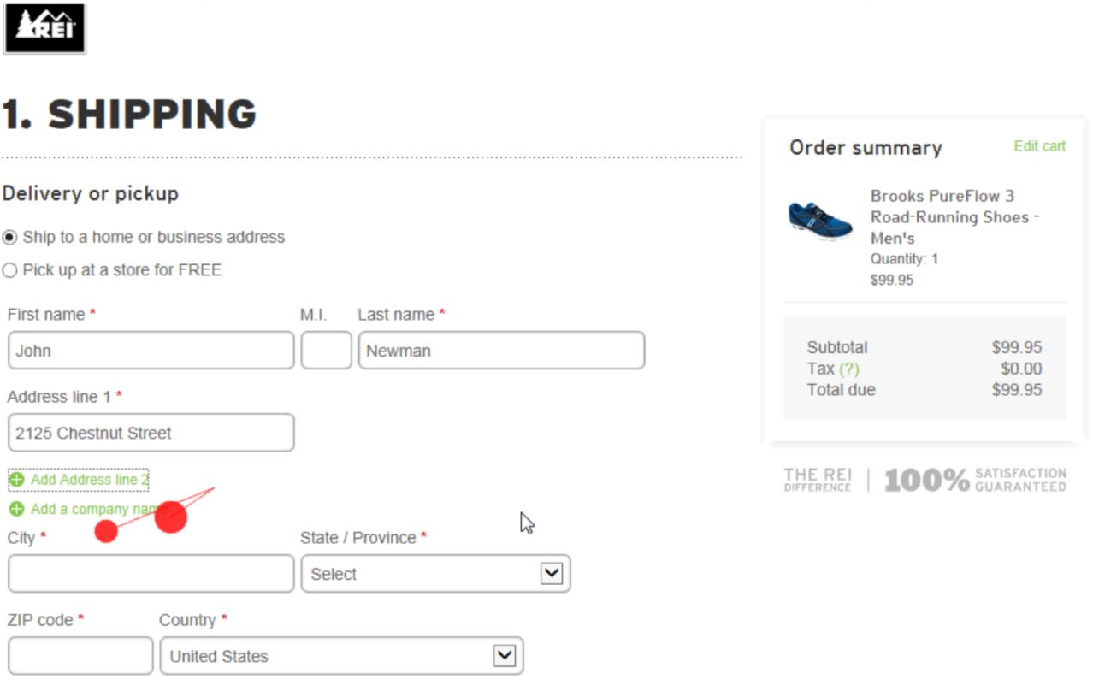Click the First name field containing John
The height and width of the screenshot is (691, 1093).
coord(151,351)
